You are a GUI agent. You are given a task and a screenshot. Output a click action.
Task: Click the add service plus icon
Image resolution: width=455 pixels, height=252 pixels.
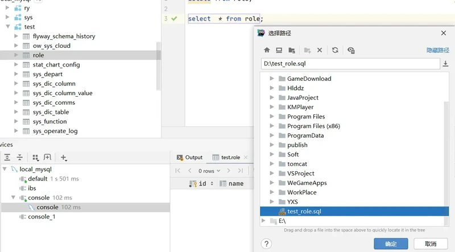(64, 158)
